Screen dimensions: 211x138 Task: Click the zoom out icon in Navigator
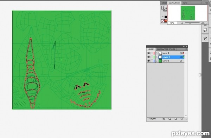182,23
